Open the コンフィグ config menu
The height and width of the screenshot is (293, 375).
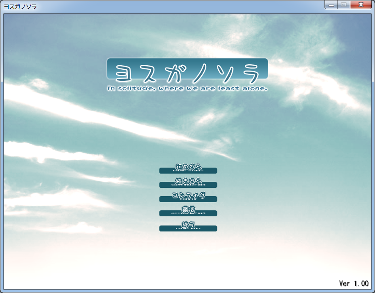coord(188,197)
